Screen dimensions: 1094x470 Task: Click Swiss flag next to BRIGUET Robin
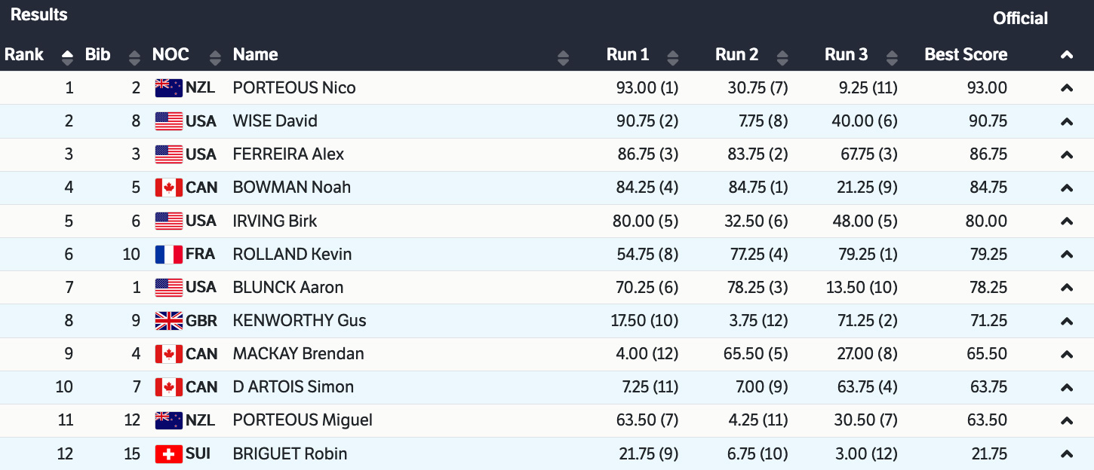click(168, 454)
